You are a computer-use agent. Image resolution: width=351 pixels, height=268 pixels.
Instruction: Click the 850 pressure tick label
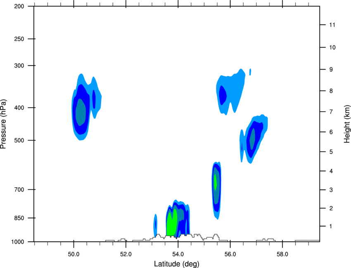pyautogui.click(x=19, y=218)
